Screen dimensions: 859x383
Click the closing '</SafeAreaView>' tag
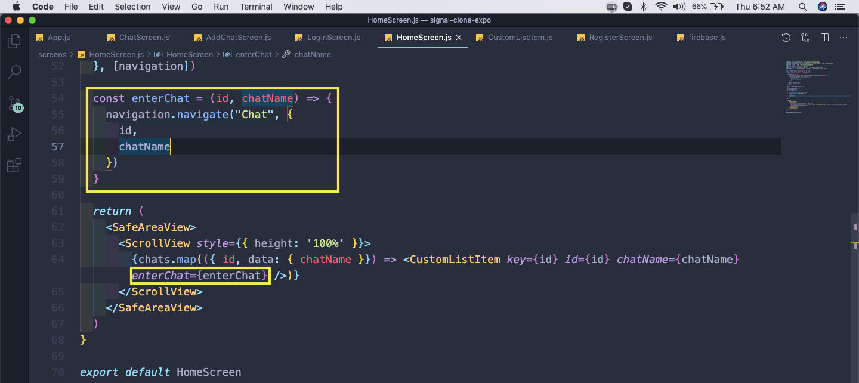click(x=155, y=308)
